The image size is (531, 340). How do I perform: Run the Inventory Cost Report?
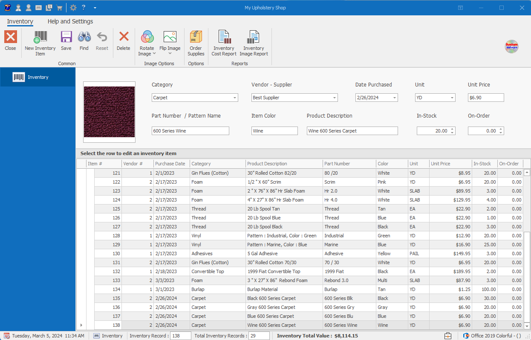click(224, 43)
